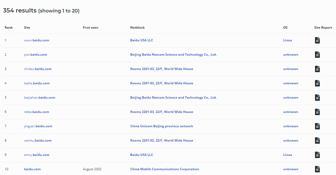This screenshot has height=175, width=336.
Task: Click rank number 5 cell
Action: 6,98
